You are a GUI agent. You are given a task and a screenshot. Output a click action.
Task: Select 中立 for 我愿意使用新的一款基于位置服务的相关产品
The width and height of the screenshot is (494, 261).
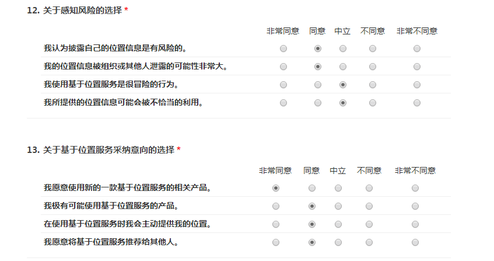tap(338, 188)
